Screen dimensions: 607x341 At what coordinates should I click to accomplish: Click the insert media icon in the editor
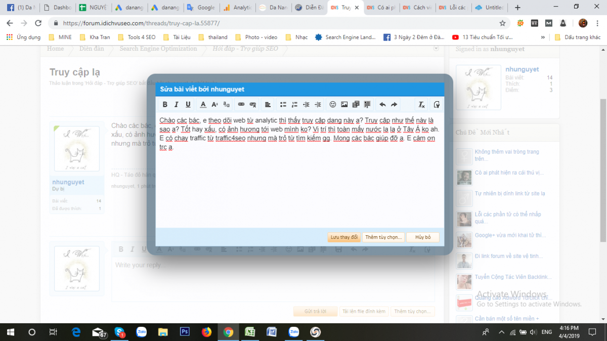356,105
